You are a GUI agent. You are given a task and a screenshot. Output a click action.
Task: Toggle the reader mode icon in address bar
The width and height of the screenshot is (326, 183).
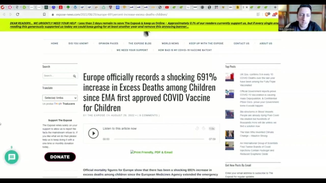click(258, 14)
